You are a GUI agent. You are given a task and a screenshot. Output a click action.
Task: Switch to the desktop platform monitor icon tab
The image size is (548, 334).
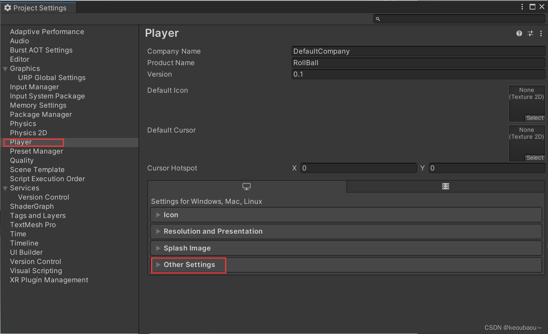[246, 186]
